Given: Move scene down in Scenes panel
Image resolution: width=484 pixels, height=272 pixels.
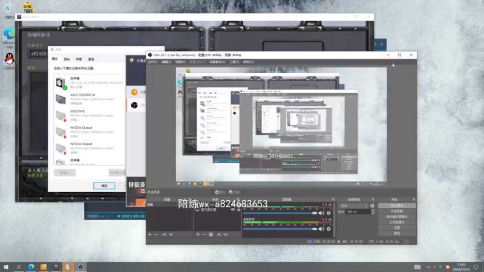Looking at the screenshot, I should pos(171,235).
